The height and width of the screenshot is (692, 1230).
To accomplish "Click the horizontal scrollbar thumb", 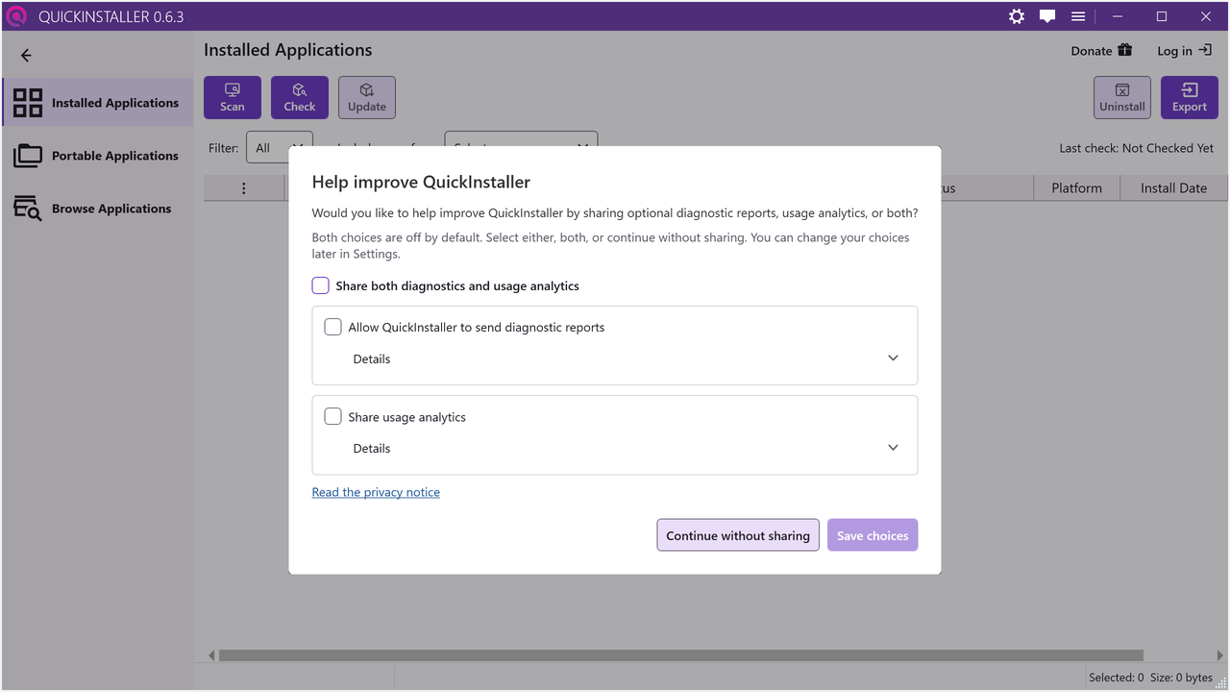I will pos(680,655).
